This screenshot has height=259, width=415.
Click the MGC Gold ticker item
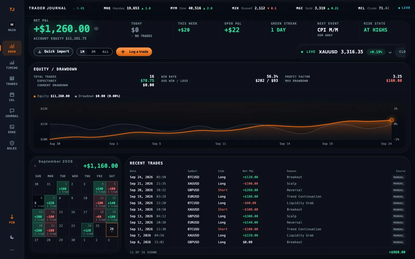[317, 8]
